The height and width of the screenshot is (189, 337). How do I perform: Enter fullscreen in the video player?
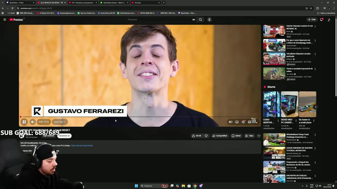coord(256,122)
